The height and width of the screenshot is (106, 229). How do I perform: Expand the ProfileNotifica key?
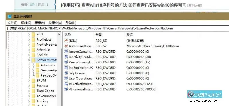(29, 45)
